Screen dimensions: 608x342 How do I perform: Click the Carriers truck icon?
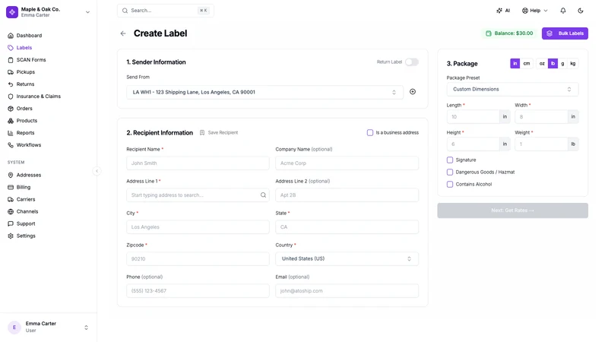point(11,199)
